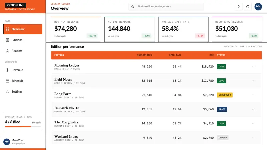Click the 144,840 active readers value

point(119,29)
